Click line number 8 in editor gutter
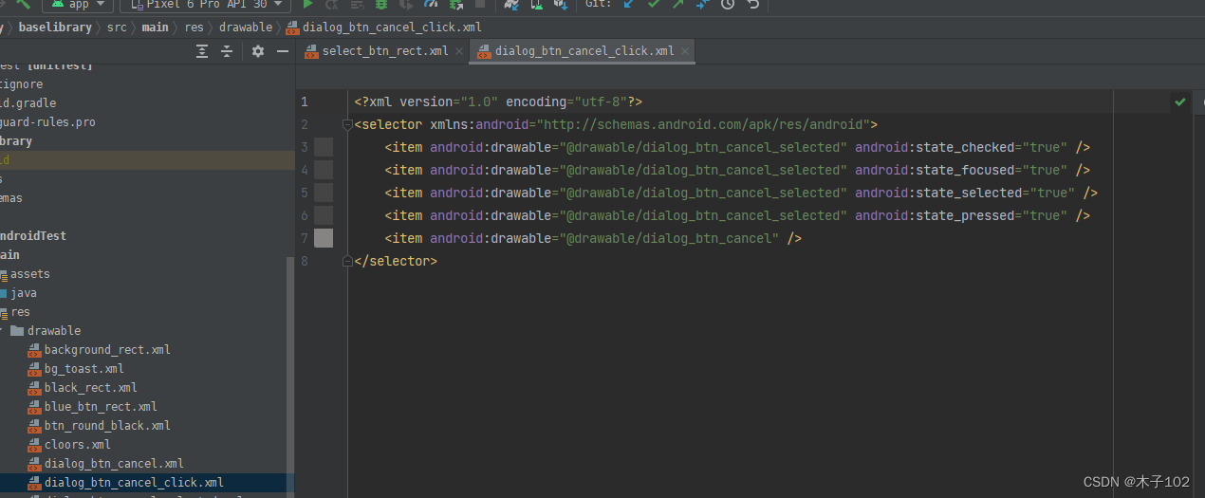The width and height of the screenshot is (1205, 498). (x=305, y=261)
